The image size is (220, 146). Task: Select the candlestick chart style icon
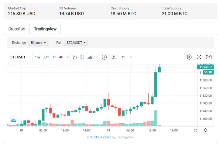click(82, 57)
